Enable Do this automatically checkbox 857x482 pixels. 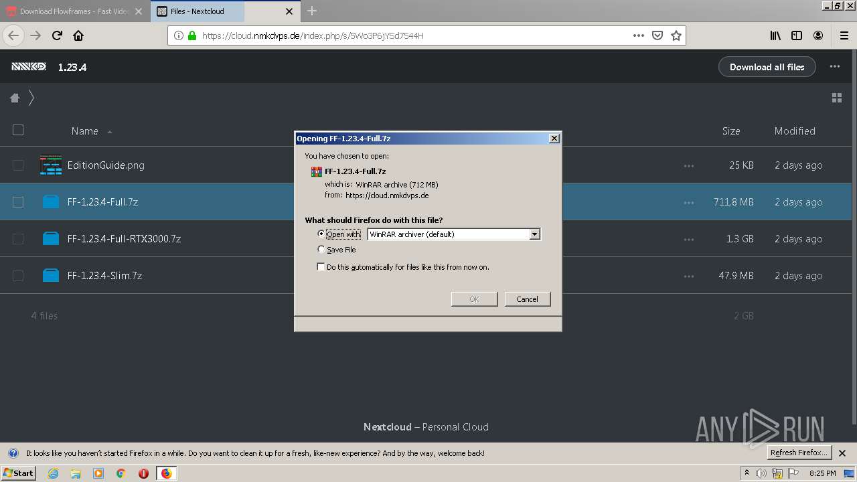(x=321, y=266)
